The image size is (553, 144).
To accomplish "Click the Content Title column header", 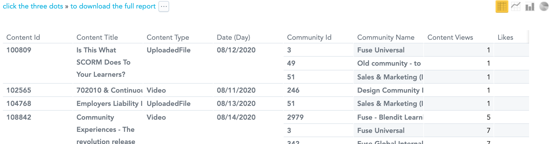I will tap(97, 37).
